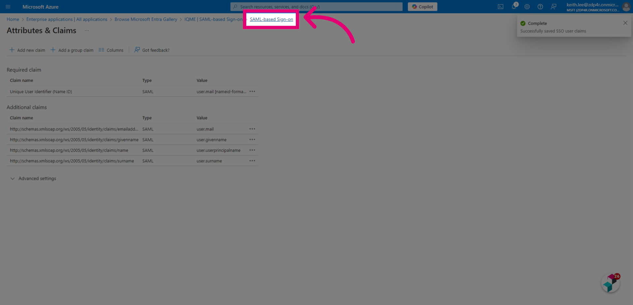633x305 pixels.
Task: Open the Cloud Shell icon
Action: pyautogui.click(x=500, y=7)
